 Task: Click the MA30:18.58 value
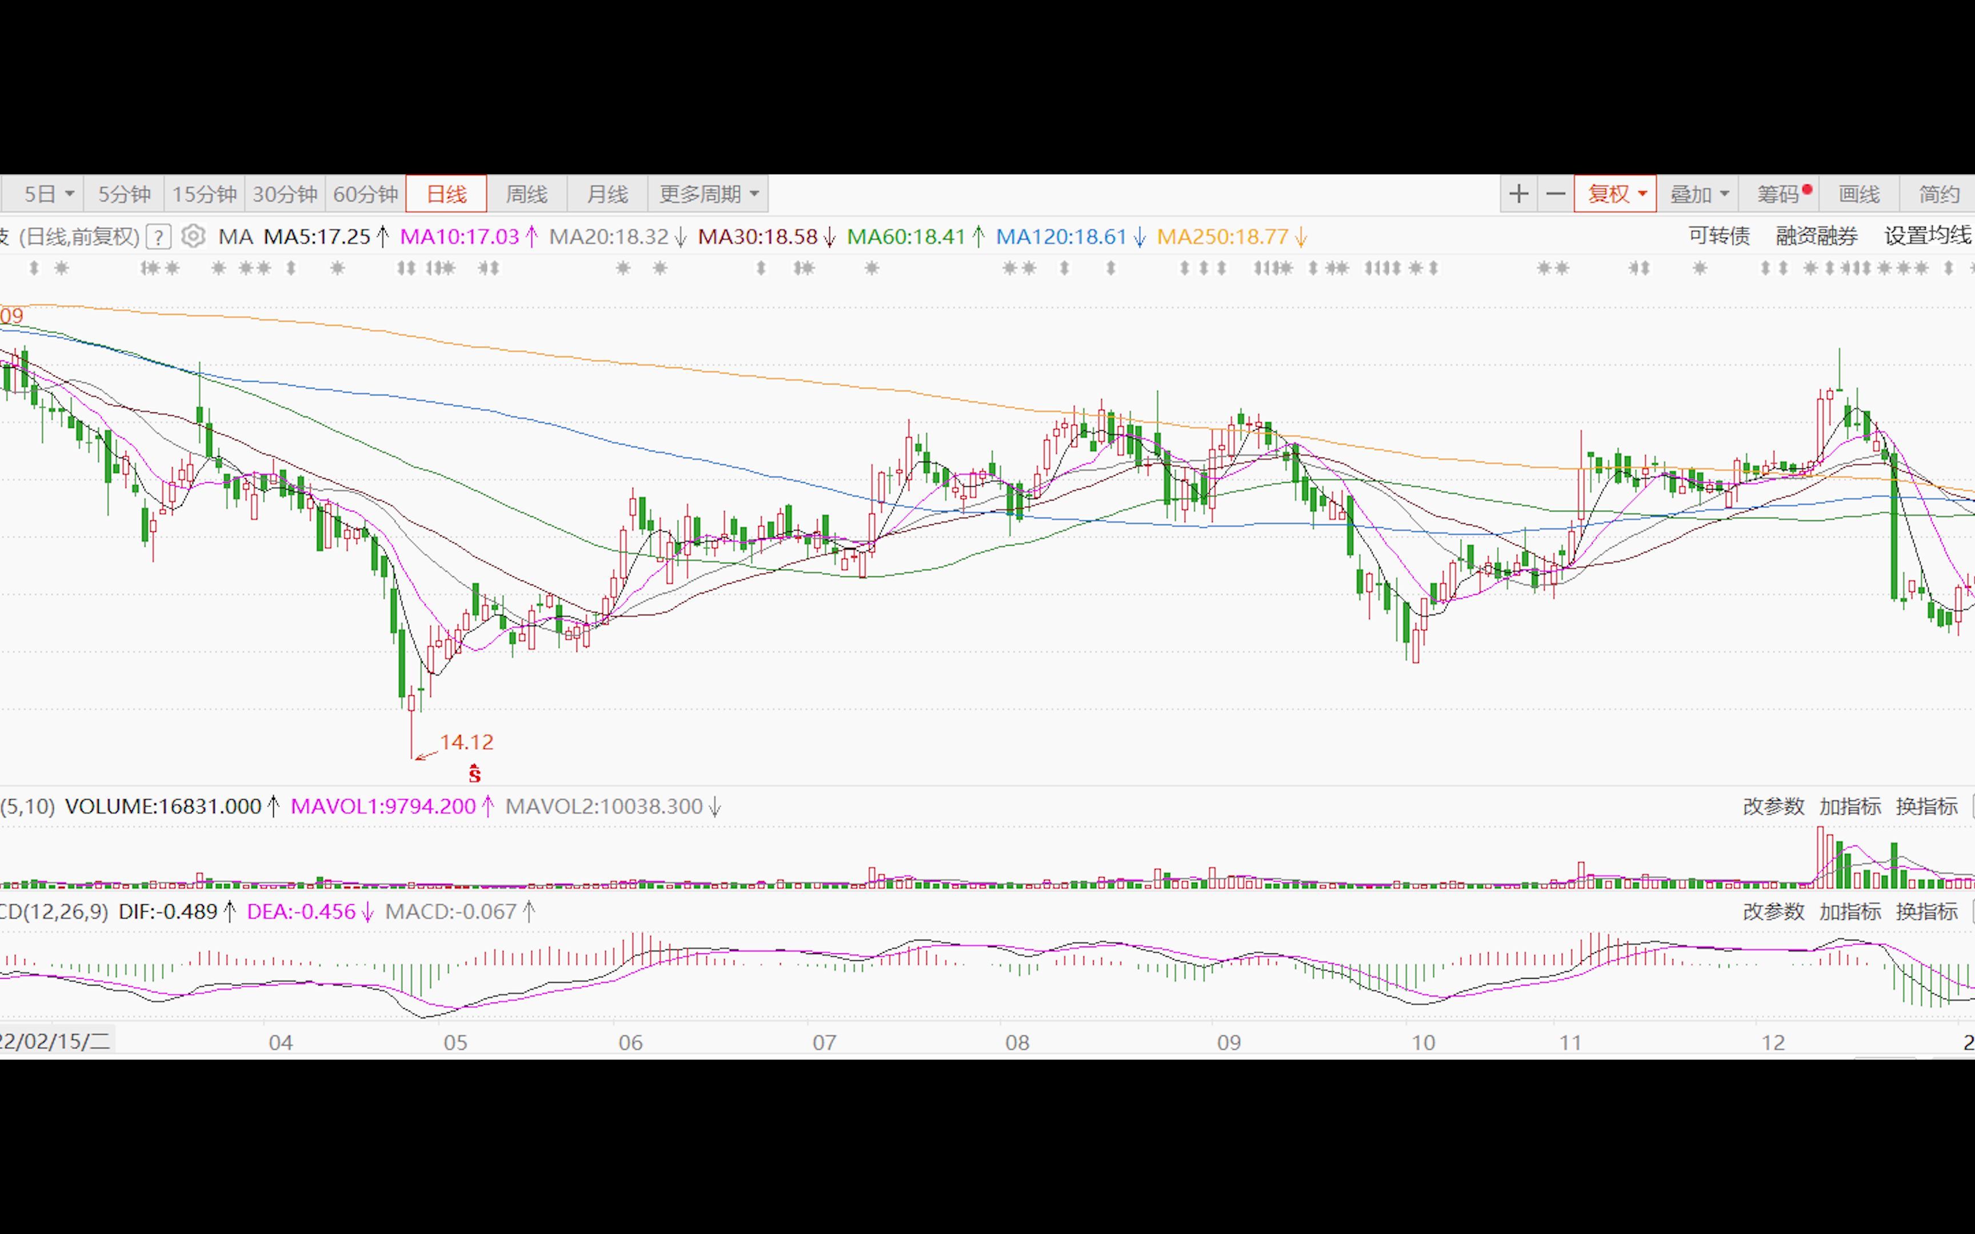point(757,237)
